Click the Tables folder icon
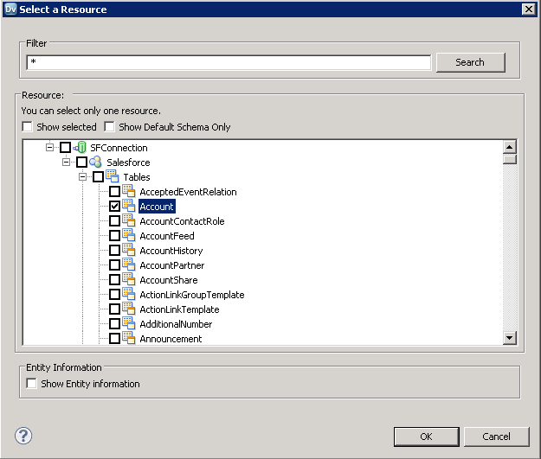The width and height of the screenshot is (541, 459). pyautogui.click(x=113, y=177)
